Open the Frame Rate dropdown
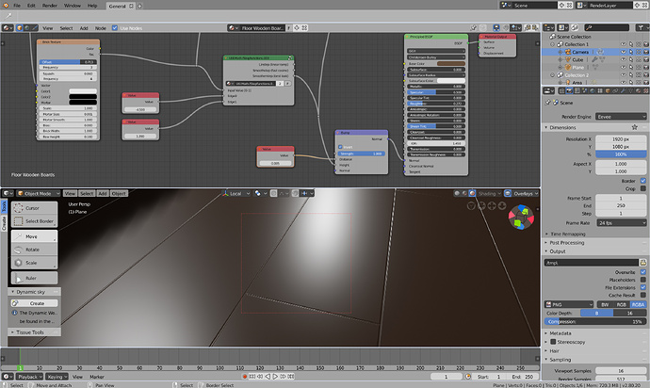Image resolution: width=650 pixels, height=388 pixels. 621,223
